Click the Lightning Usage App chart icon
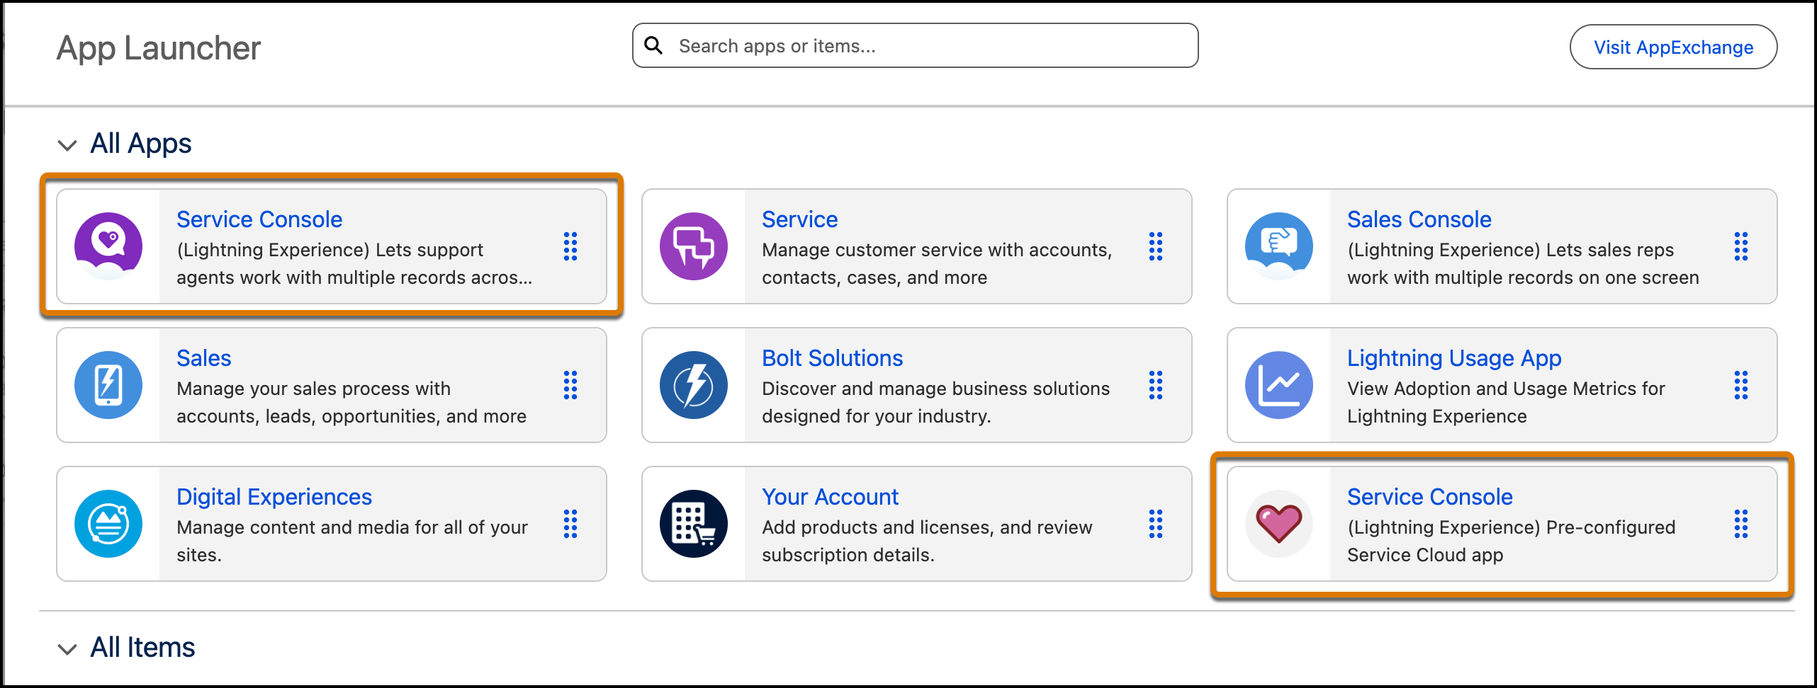Screen dimensions: 1817x688 pos(1279,385)
